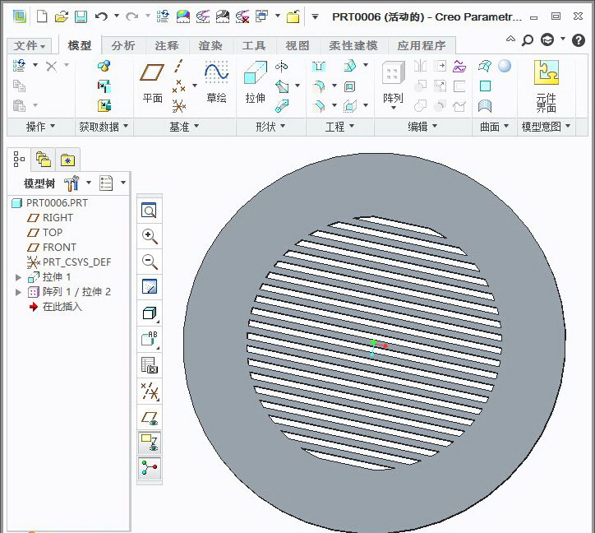Click the Zoom In magnifier icon
Screen dimensions: 595x533
click(150, 236)
